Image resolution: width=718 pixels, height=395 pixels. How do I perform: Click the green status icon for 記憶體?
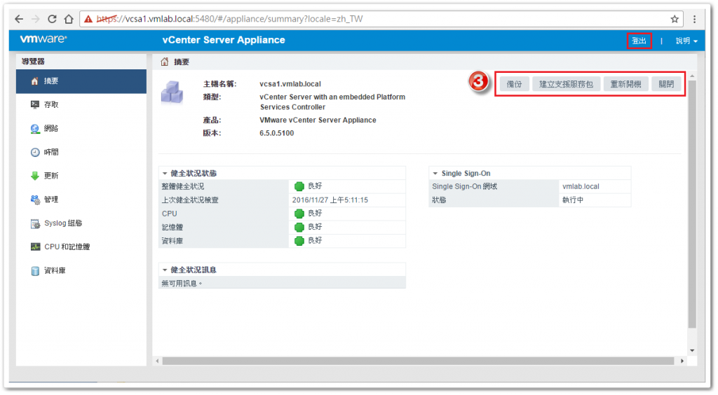coord(299,227)
